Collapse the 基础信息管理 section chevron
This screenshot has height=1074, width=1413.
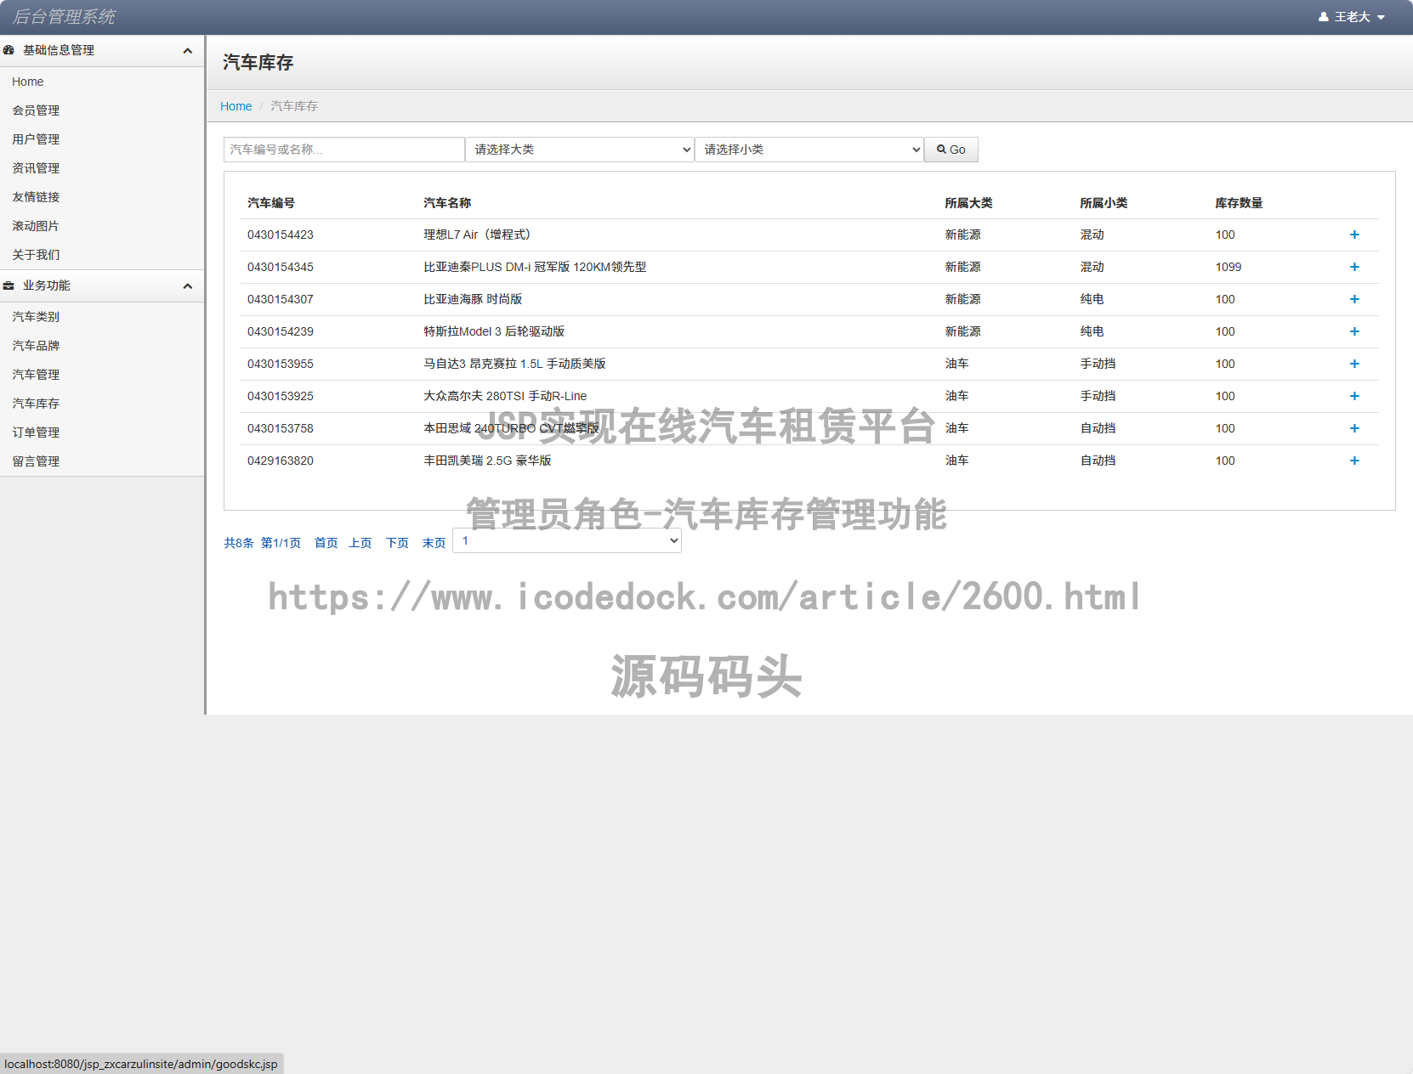188,50
